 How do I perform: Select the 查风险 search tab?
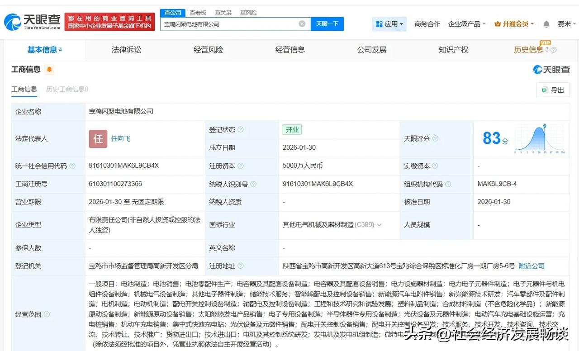pyautogui.click(x=248, y=13)
